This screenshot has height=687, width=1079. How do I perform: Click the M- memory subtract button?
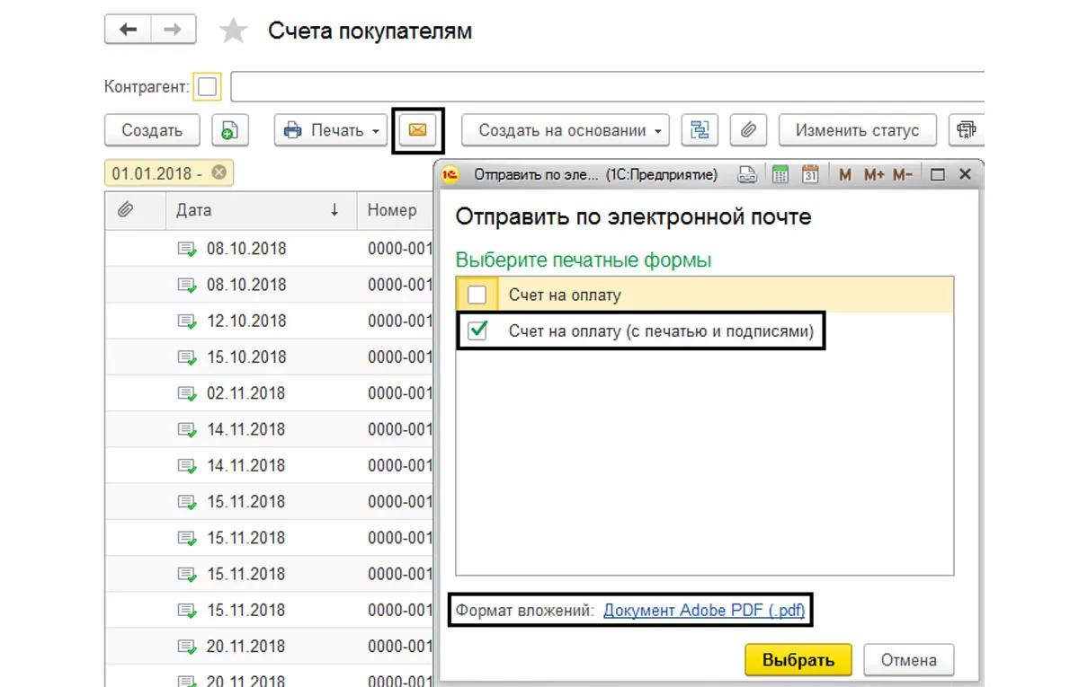904,175
